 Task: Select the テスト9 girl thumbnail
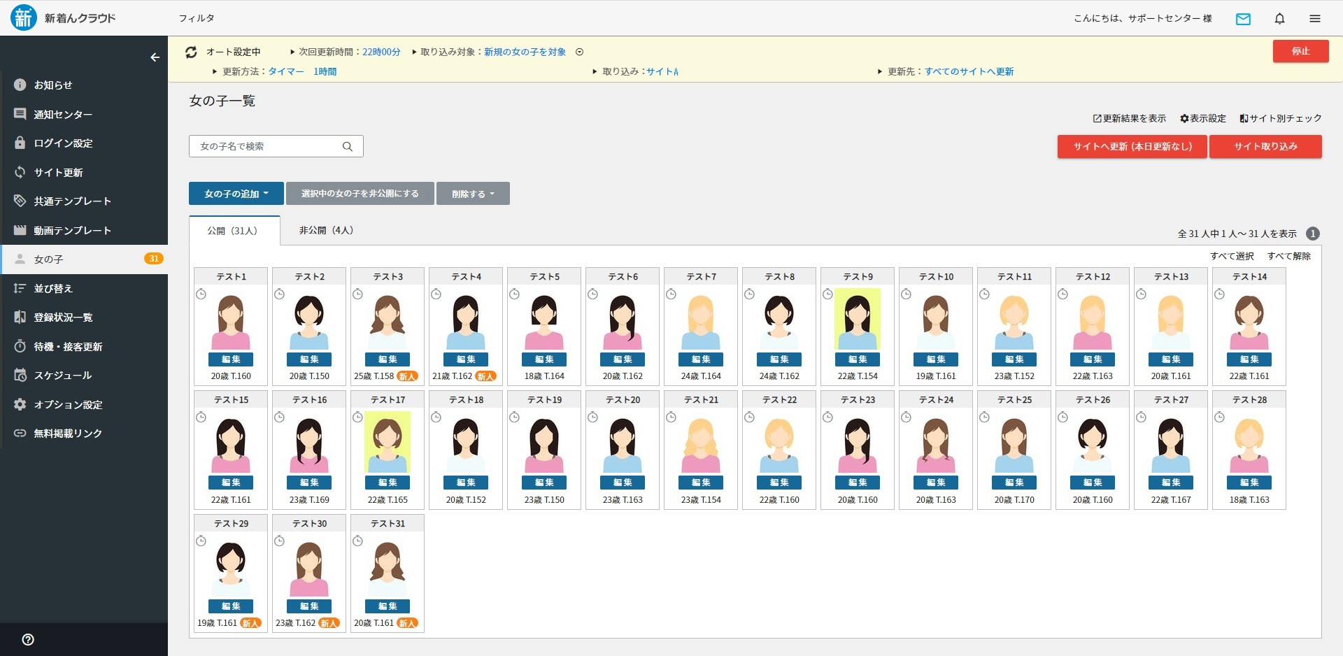coord(858,319)
